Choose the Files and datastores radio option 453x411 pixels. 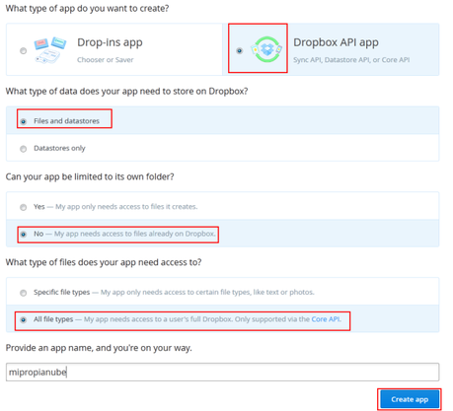coord(23,121)
